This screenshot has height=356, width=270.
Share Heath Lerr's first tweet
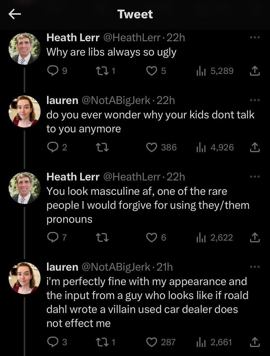click(255, 69)
